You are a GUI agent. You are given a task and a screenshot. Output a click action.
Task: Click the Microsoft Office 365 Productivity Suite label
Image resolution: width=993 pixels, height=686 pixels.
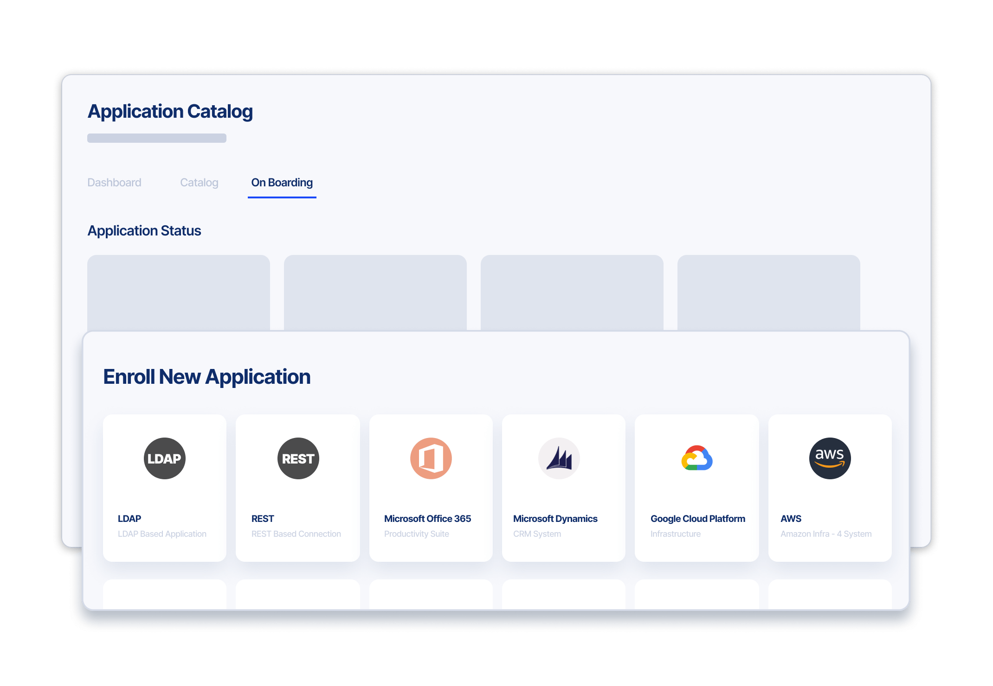click(416, 534)
